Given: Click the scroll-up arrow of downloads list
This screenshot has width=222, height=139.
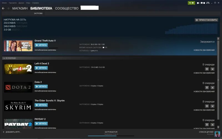Looking at the screenshot, I should point(218,39).
